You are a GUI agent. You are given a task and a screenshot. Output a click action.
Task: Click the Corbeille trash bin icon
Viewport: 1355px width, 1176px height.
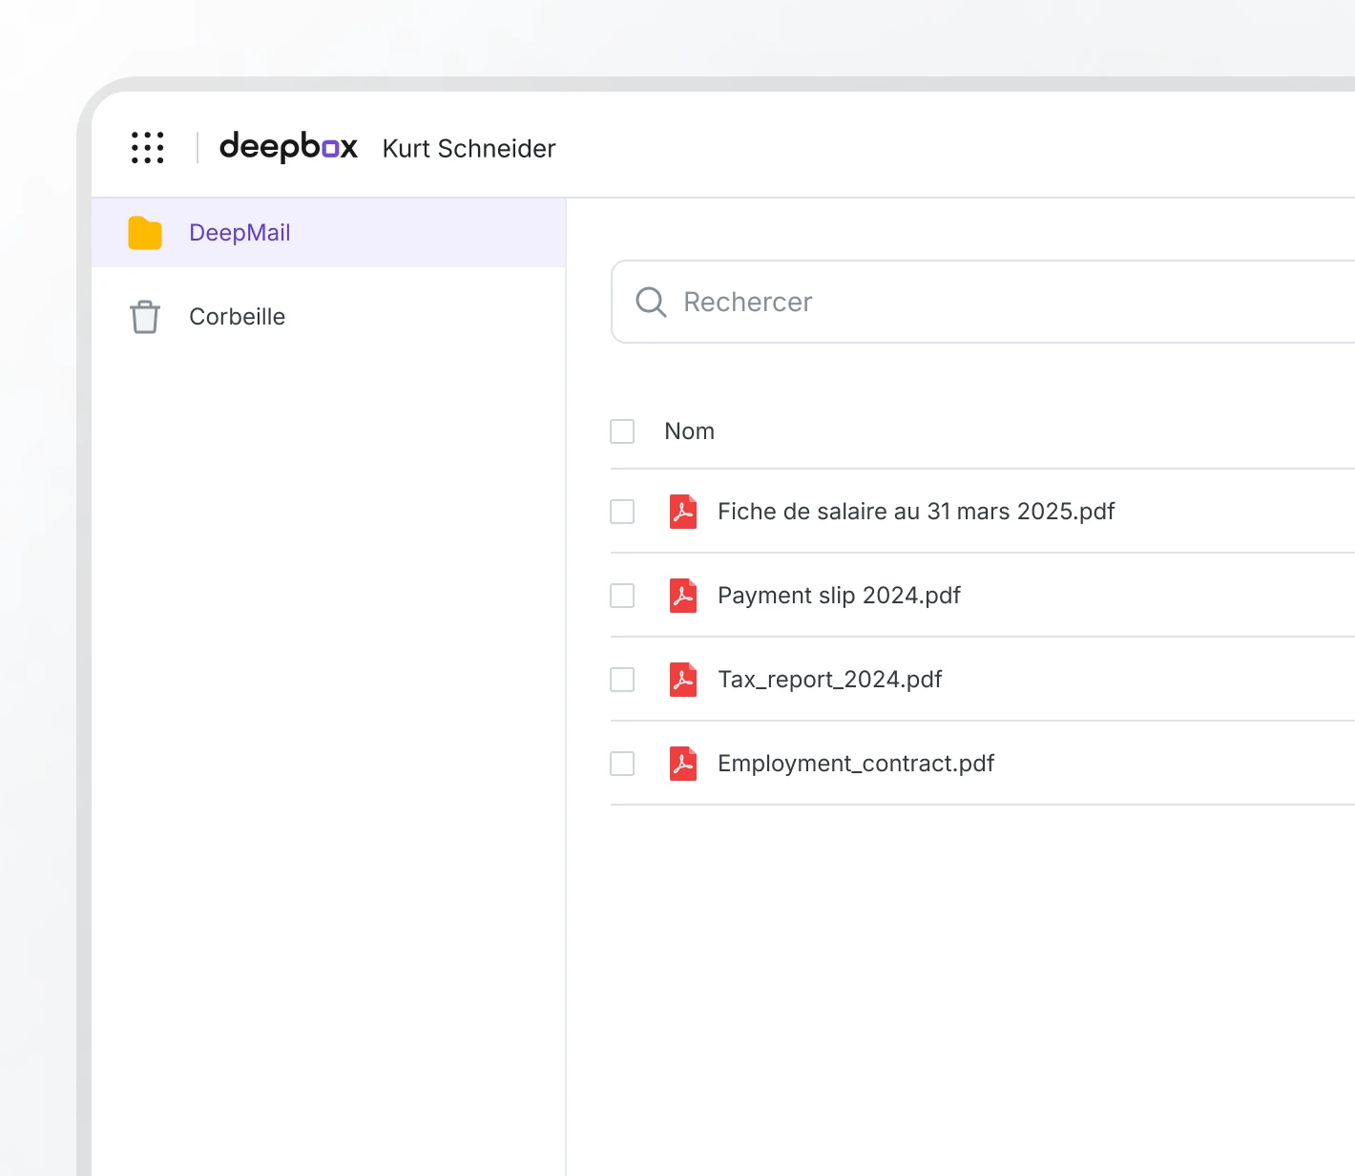click(145, 317)
